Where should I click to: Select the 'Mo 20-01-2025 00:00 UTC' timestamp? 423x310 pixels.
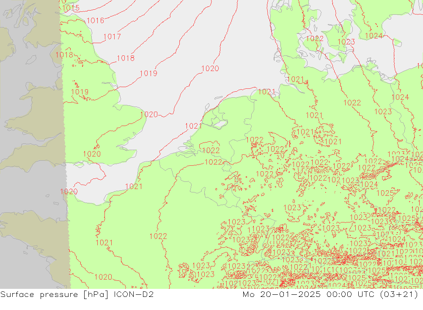(308, 294)
